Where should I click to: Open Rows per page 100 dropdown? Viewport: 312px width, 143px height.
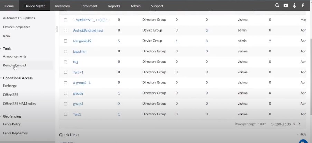(262, 124)
